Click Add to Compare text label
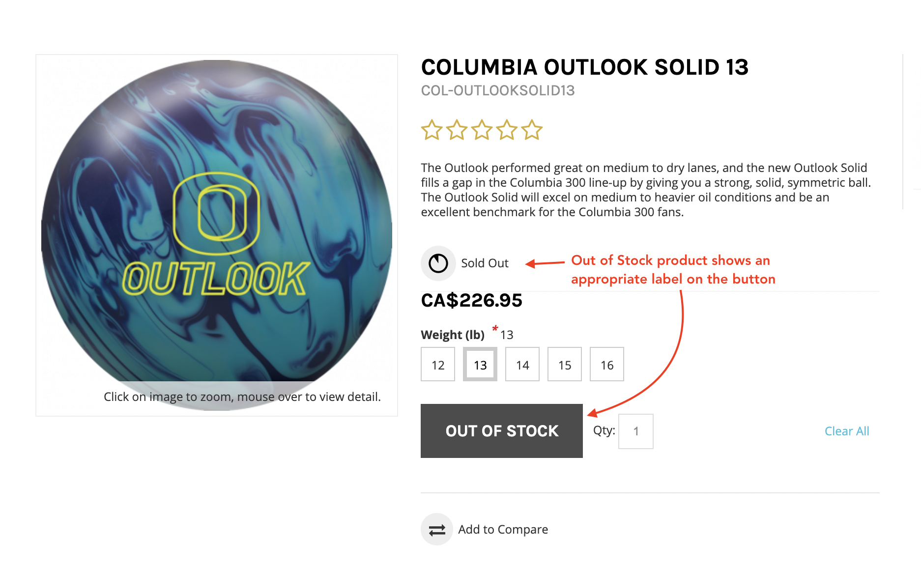Screen dimensions: 921x569 [502, 529]
